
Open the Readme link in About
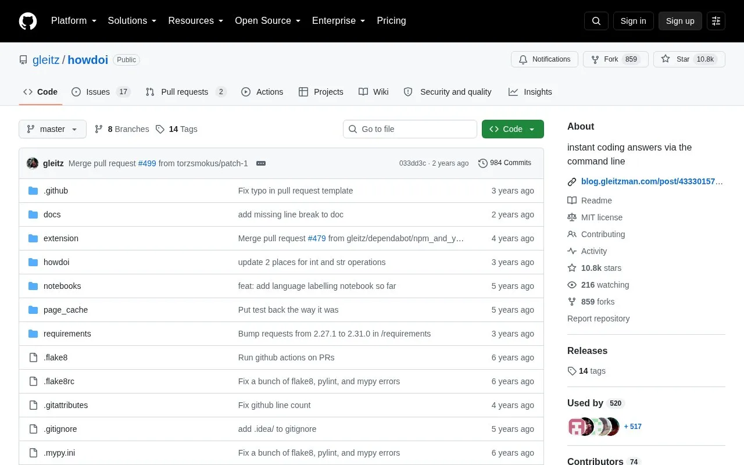[589, 201]
